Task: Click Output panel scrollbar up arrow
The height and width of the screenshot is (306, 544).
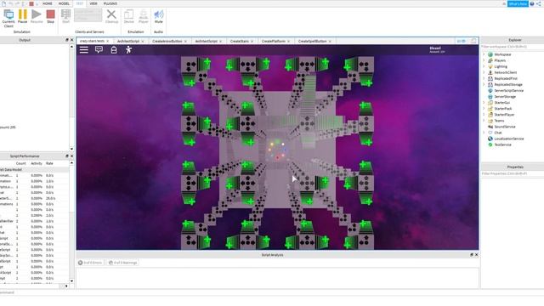Action: pyautogui.click(x=71, y=46)
